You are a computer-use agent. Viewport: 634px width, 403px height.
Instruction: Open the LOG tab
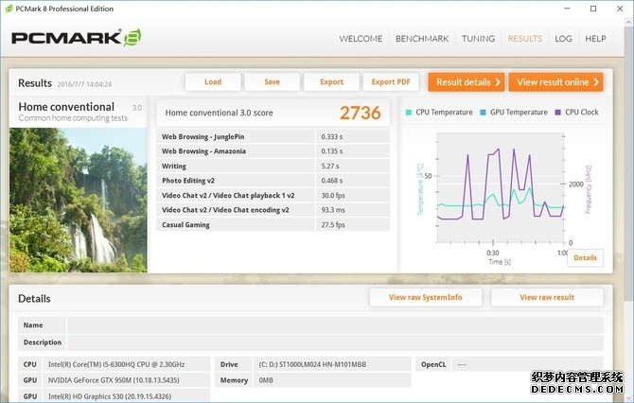click(x=563, y=39)
